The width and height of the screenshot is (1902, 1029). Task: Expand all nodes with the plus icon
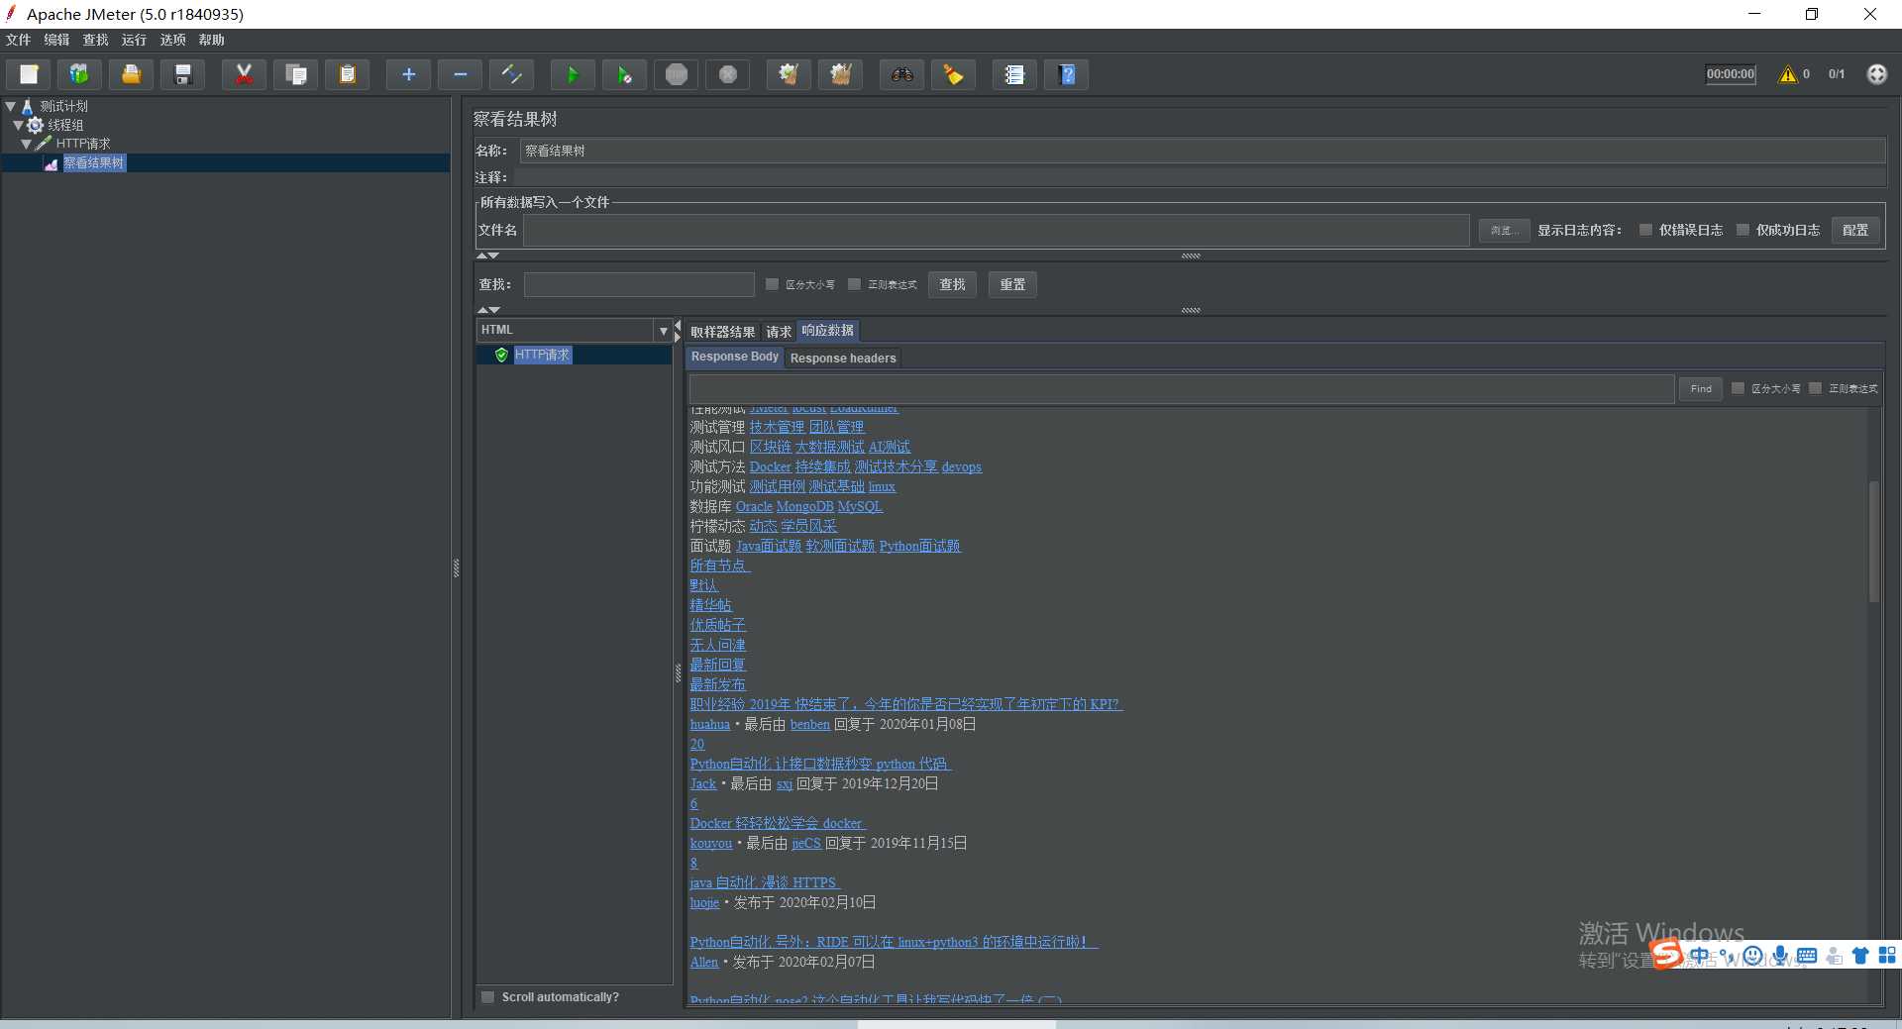tap(408, 74)
